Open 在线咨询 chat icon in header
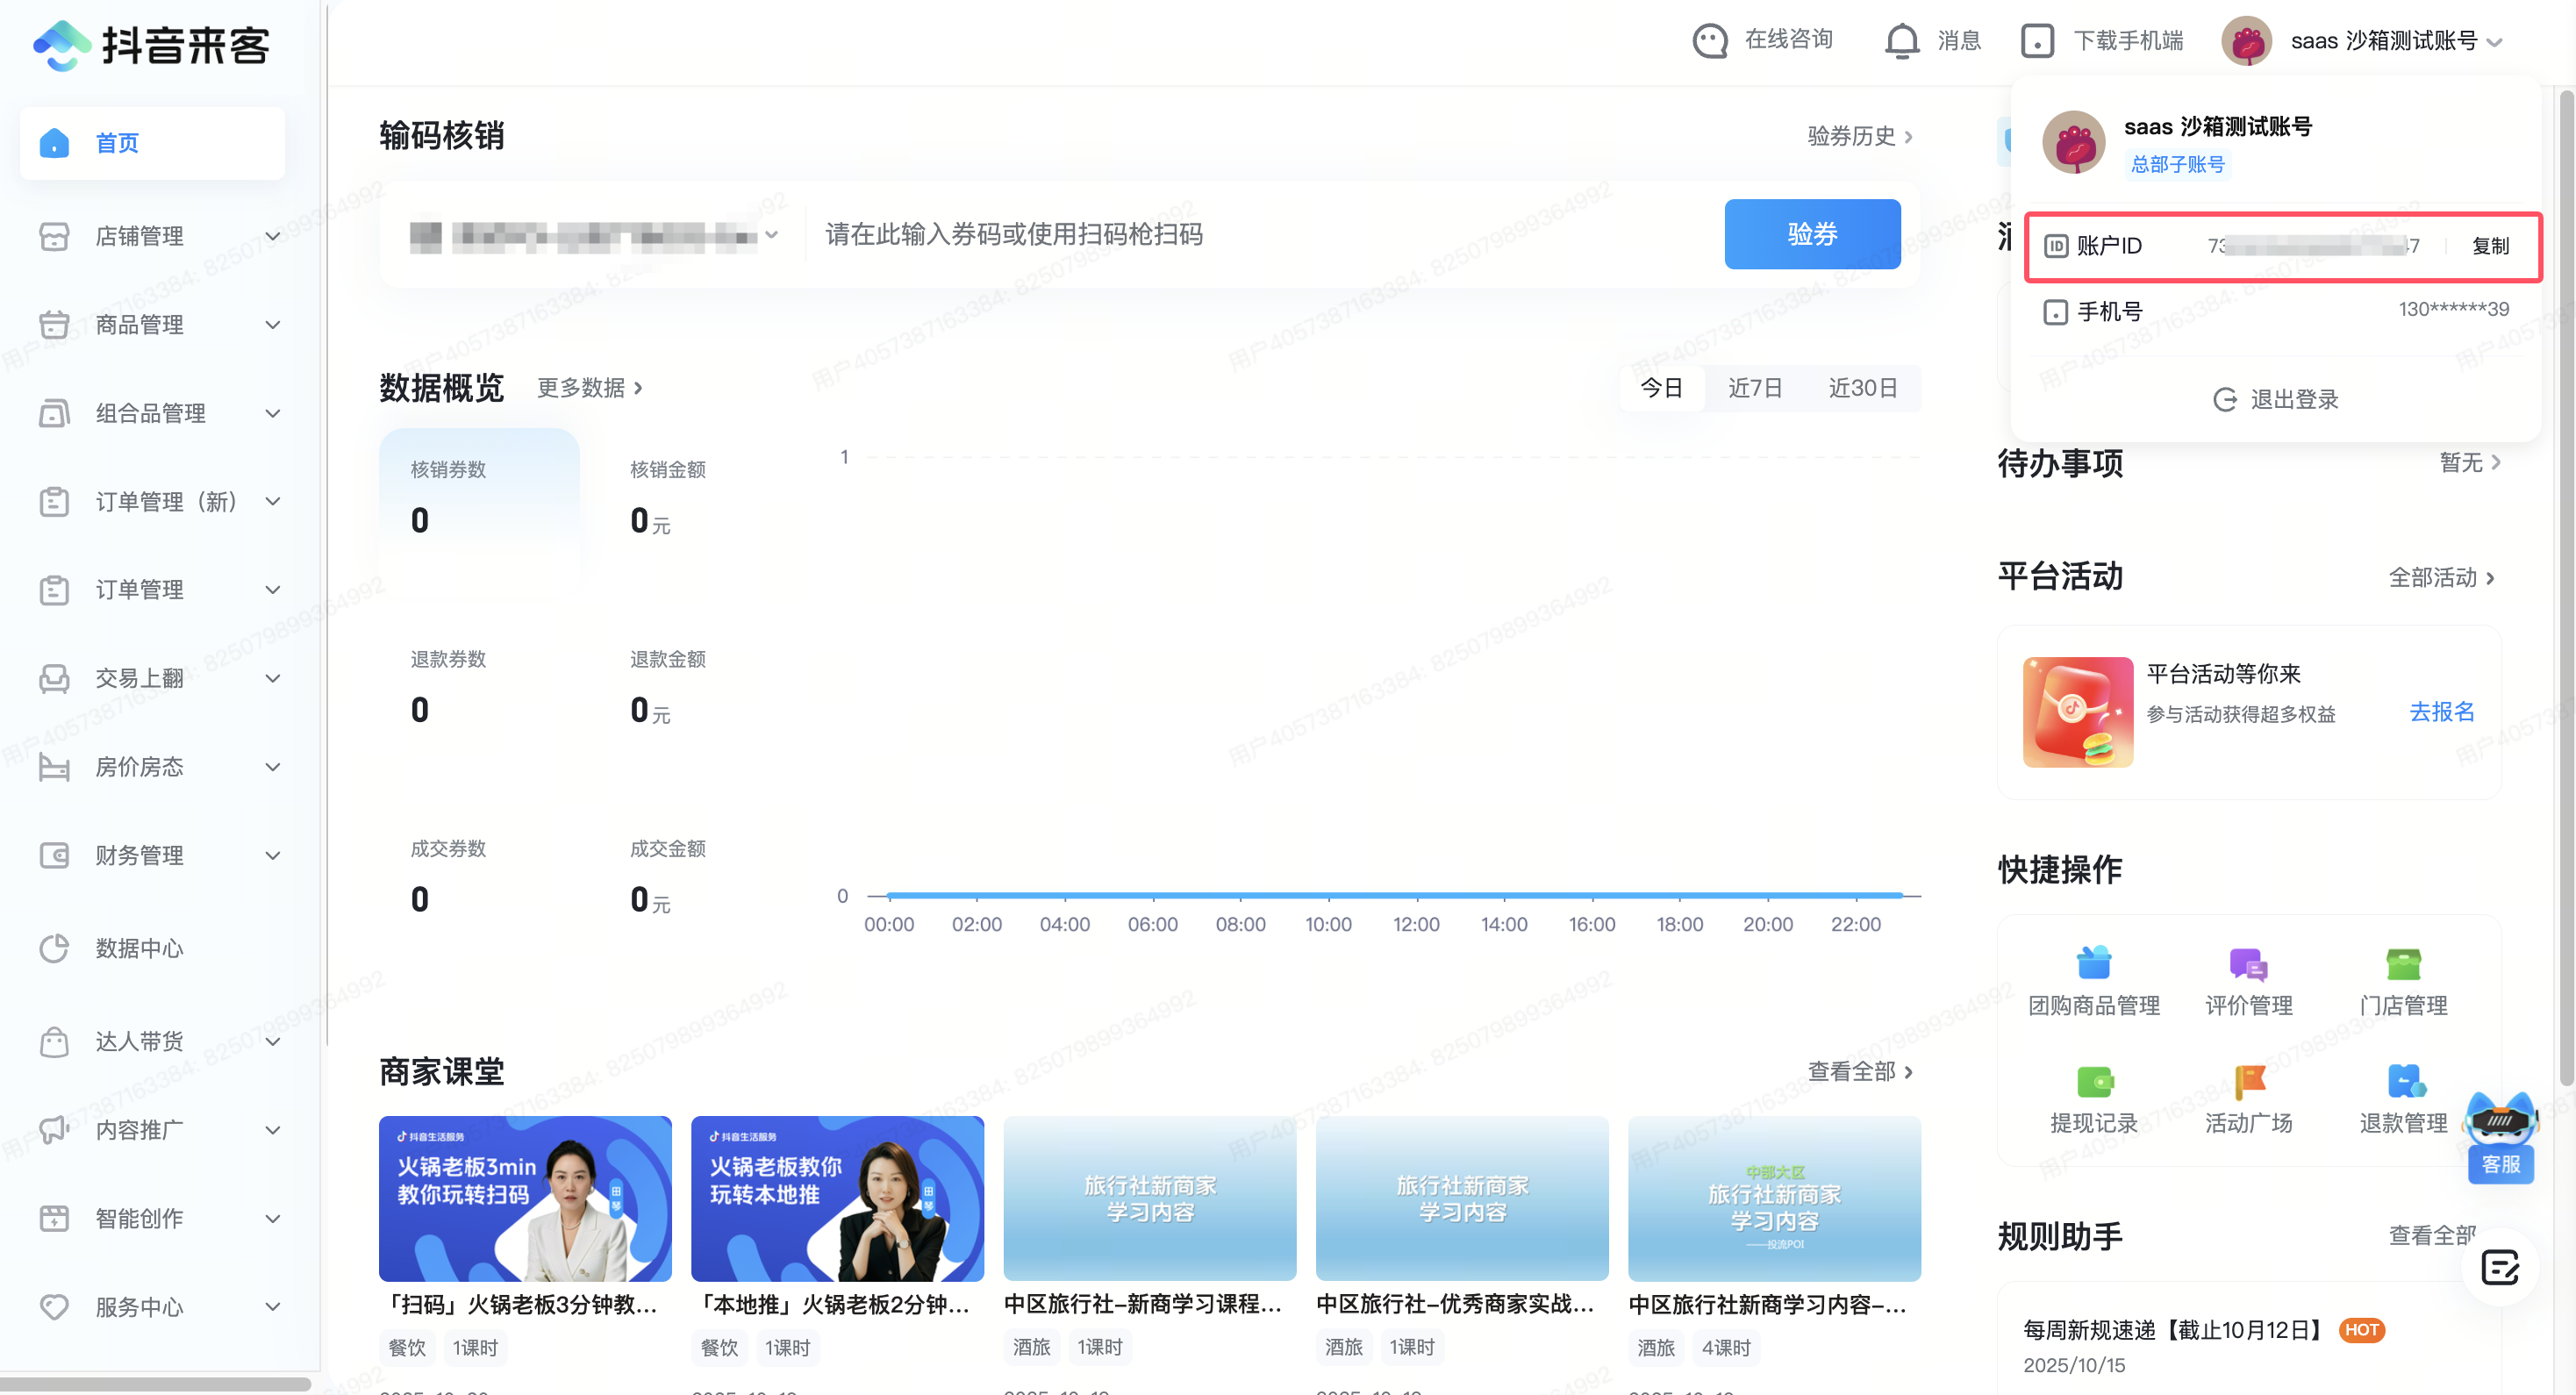 click(1710, 41)
